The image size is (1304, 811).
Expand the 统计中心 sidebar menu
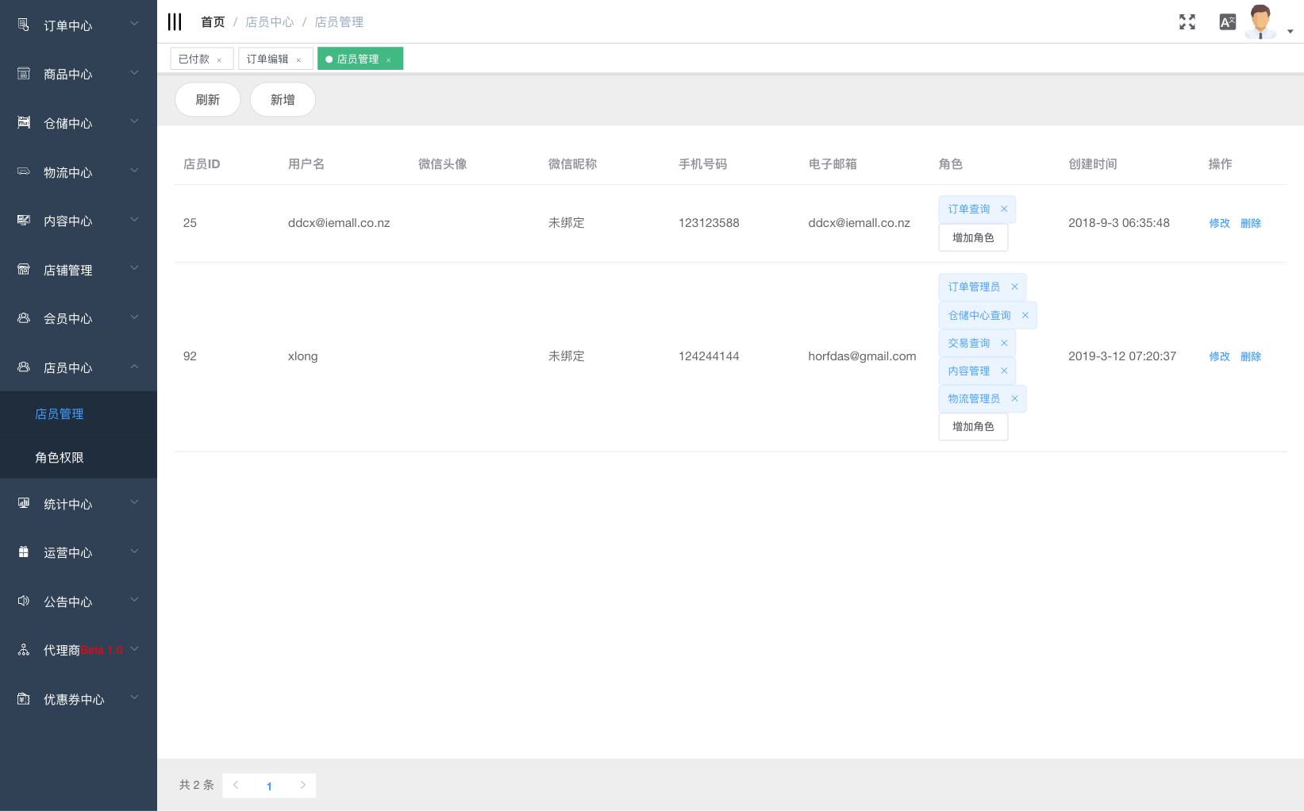pos(78,504)
